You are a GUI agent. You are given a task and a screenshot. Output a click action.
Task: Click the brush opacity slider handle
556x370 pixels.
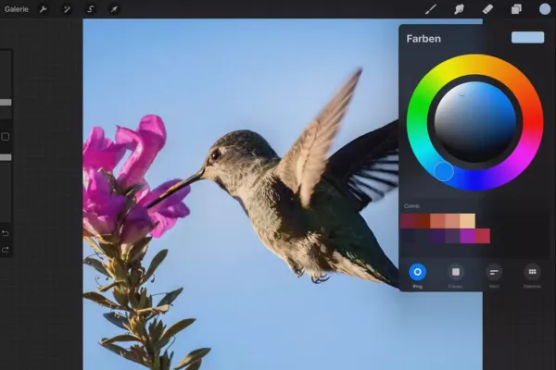[x=6, y=157]
